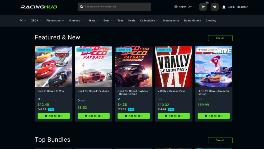The width and height of the screenshot is (264, 149).
Task: Add Cars 3: Driven to Win to cart
Action: click(x=54, y=116)
